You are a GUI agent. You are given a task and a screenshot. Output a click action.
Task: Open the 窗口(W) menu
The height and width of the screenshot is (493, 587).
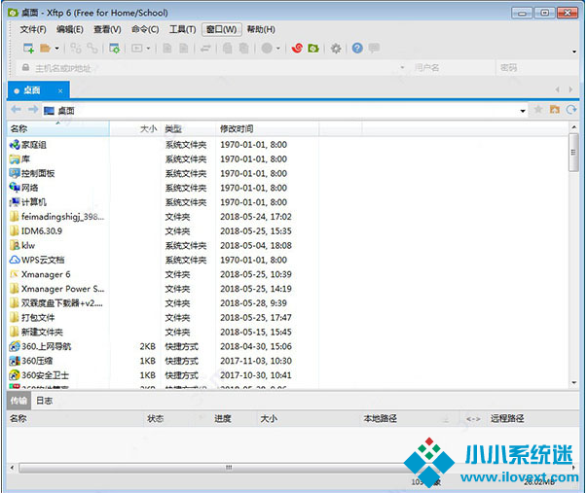pos(222,29)
